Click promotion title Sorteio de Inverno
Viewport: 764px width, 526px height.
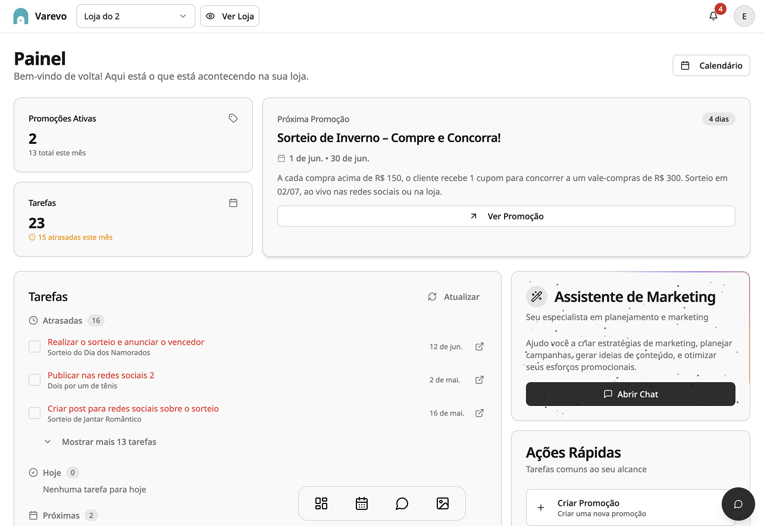tap(389, 138)
